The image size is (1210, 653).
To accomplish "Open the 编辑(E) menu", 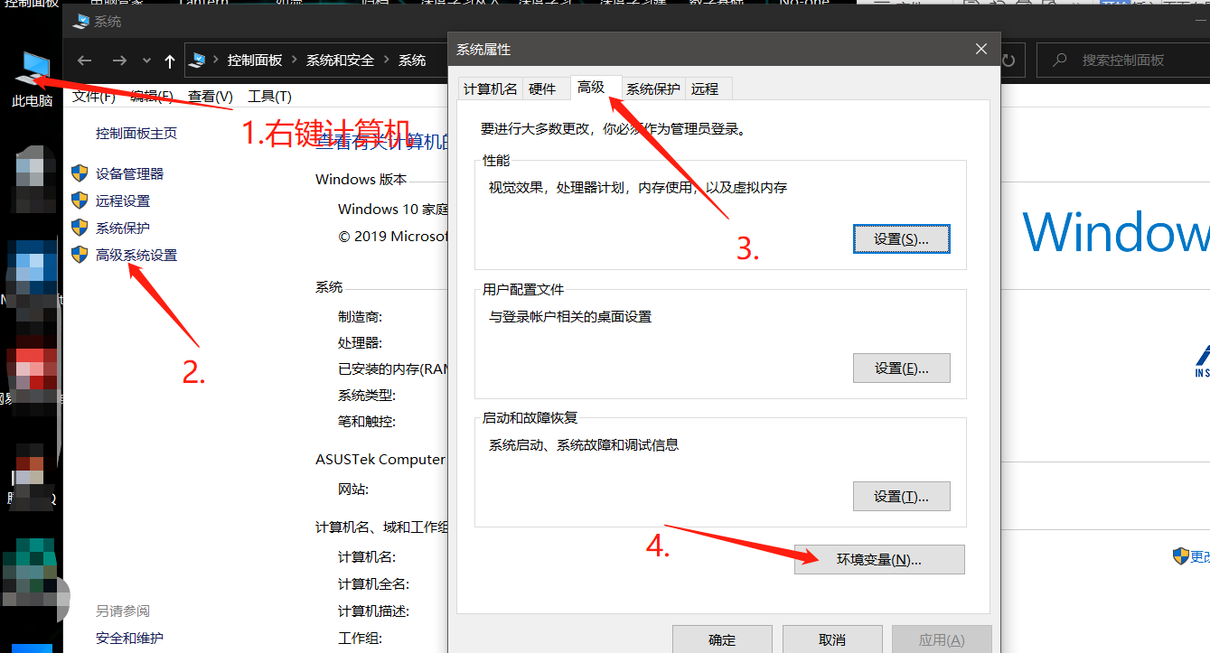I will pyautogui.click(x=151, y=97).
